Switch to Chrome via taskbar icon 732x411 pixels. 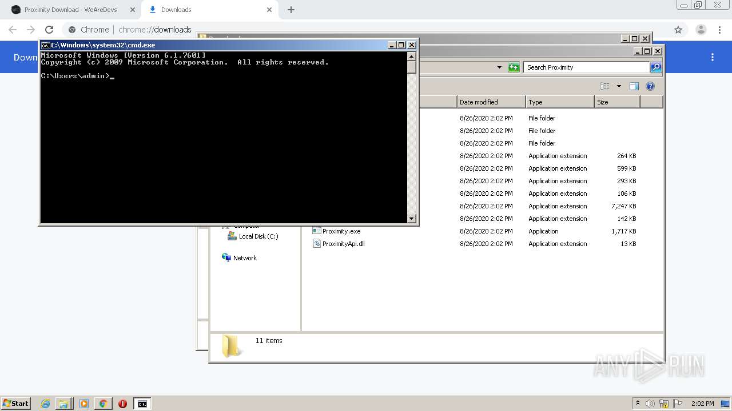[103, 404]
